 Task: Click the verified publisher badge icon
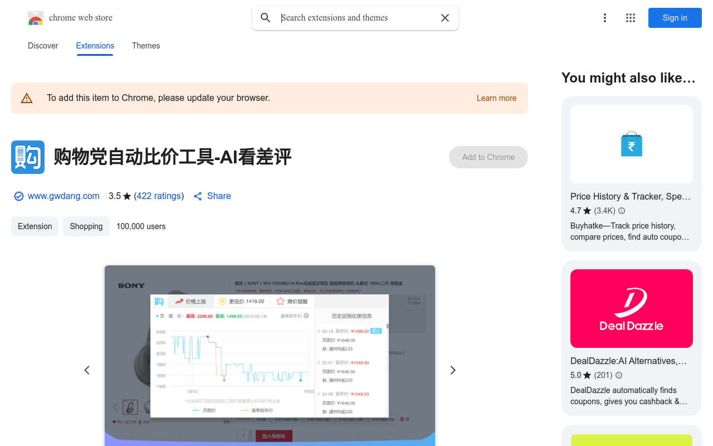[x=19, y=196]
